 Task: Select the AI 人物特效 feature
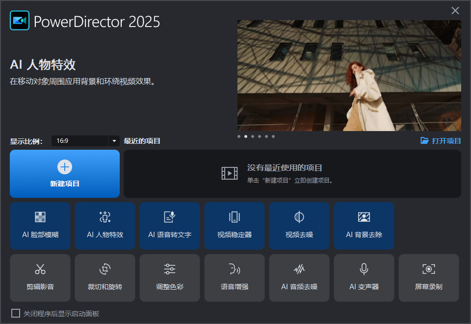click(x=105, y=226)
